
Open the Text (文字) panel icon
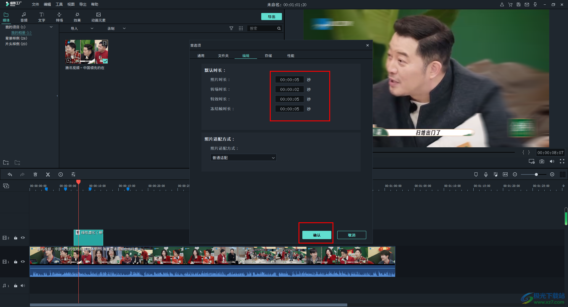pos(41,17)
